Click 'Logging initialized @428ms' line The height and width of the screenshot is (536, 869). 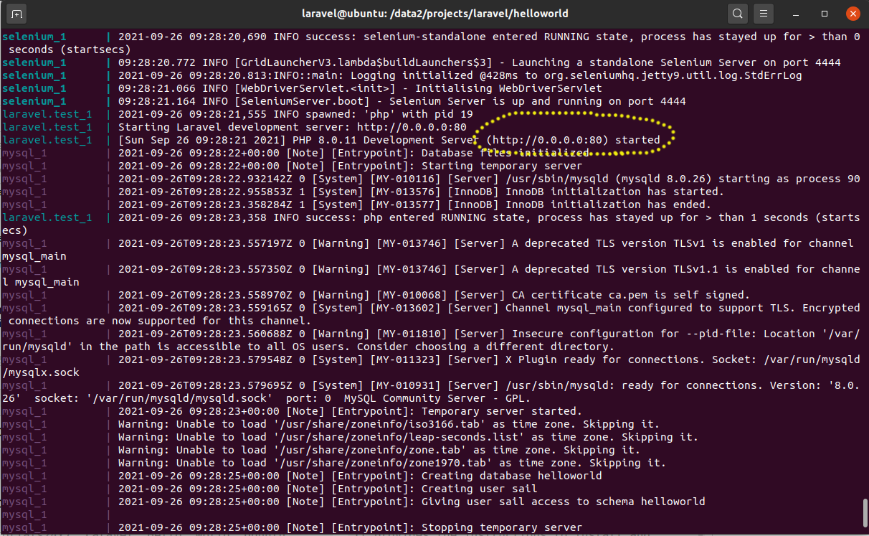coord(460,75)
